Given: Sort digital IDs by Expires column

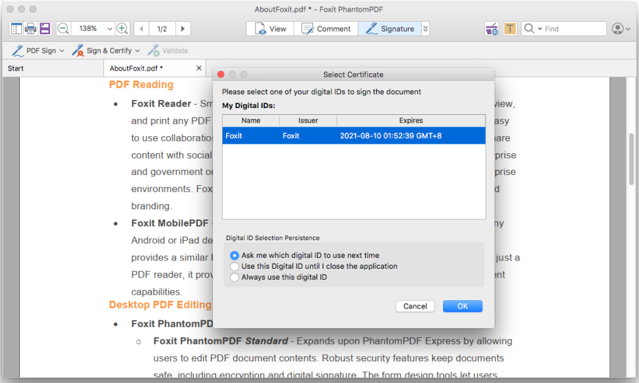Looking at the screenshot, I should tap(411, 120).
